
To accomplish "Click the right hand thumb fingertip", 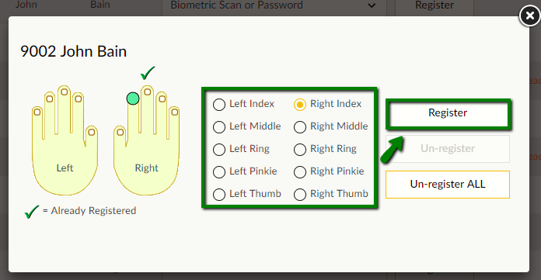I will point(120,132).
